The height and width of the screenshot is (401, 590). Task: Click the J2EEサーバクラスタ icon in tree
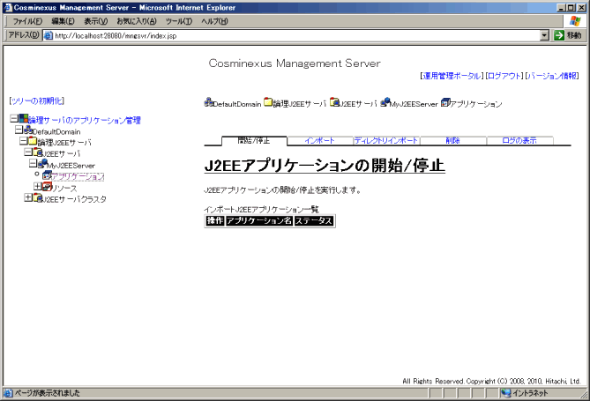click(x=38, y=197)
